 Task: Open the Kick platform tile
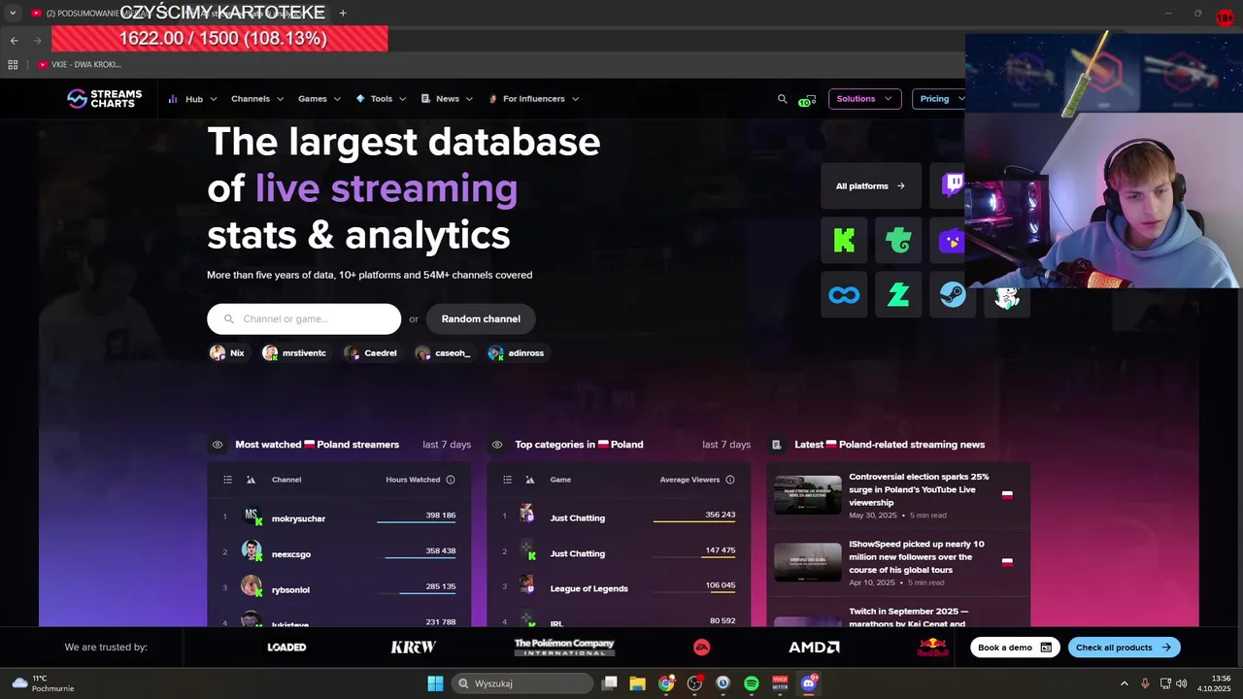(844, 240)
